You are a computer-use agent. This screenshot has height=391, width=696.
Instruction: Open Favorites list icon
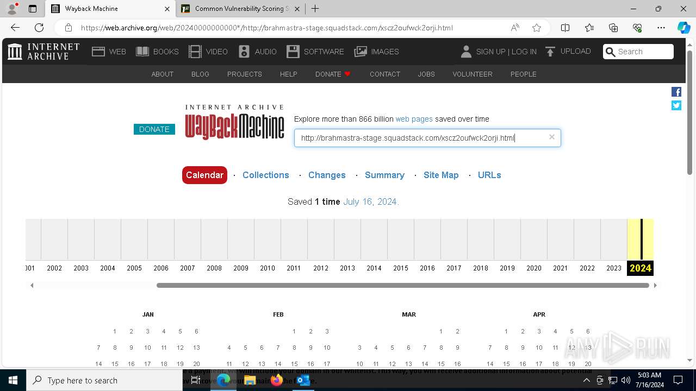[589, 28]
